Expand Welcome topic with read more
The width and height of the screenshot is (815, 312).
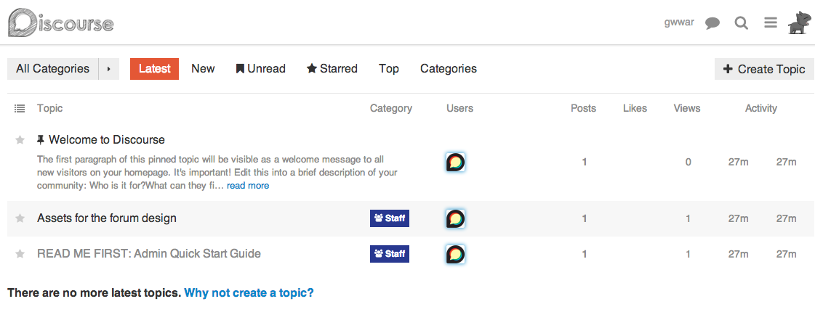[x=248, y=186]
